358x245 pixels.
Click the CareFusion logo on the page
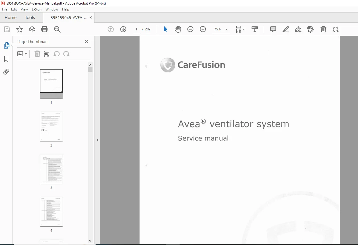[x=193, y=65]
